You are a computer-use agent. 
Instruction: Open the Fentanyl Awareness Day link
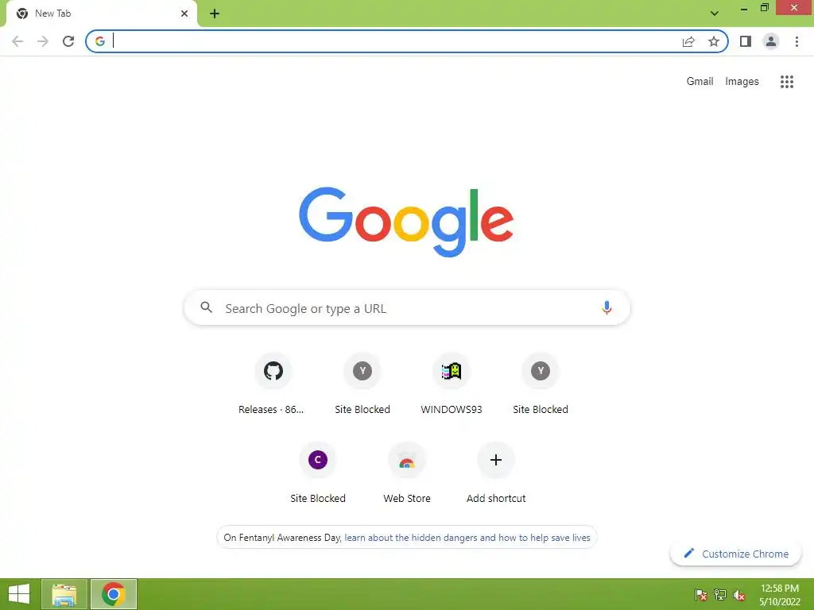467,538
